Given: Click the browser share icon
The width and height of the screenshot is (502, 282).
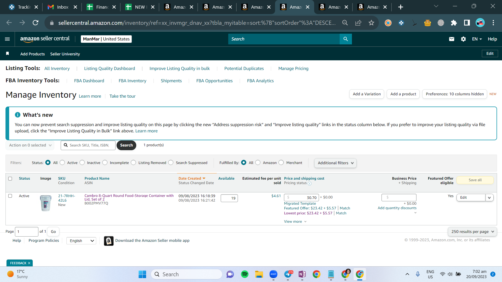Looking at the screenshot, I should click(x=358, y=23).
